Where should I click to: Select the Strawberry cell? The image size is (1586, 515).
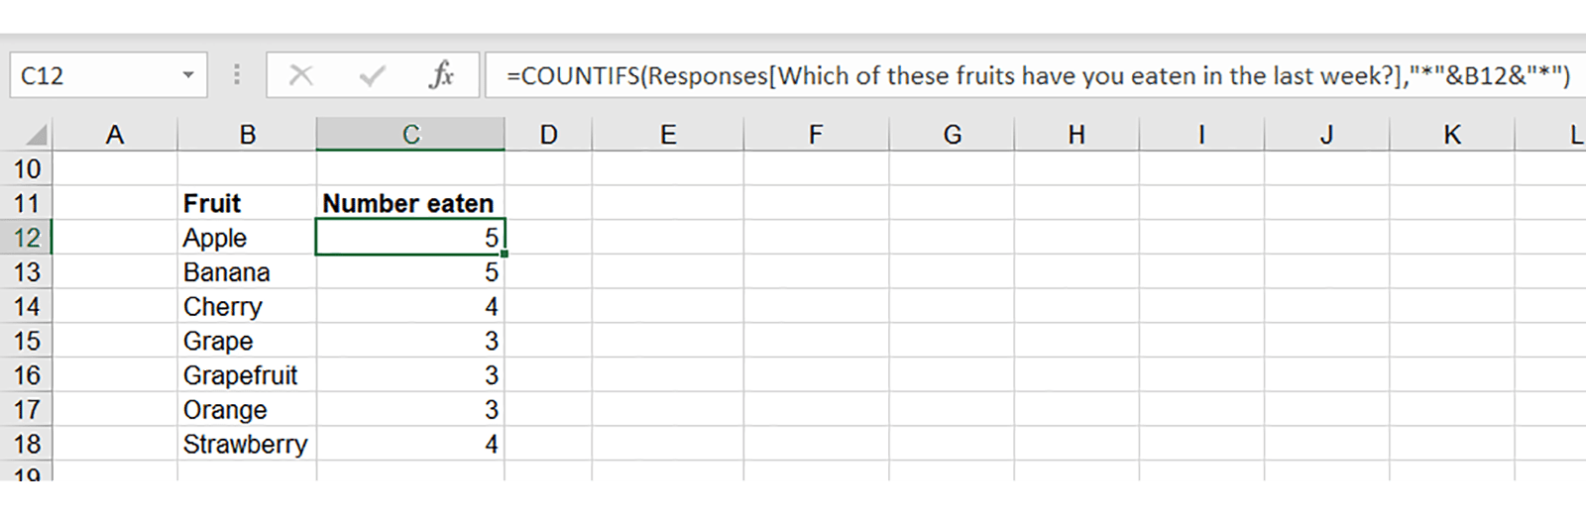247,444
